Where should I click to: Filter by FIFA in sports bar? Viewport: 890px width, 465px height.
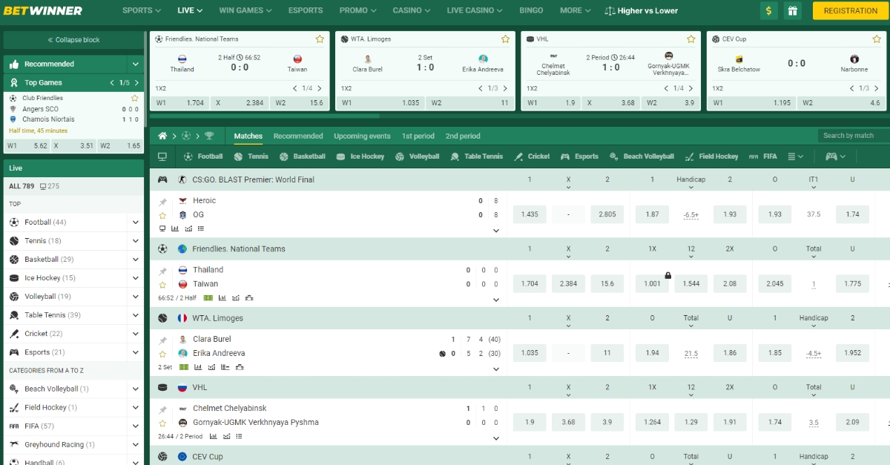(763, 156)
